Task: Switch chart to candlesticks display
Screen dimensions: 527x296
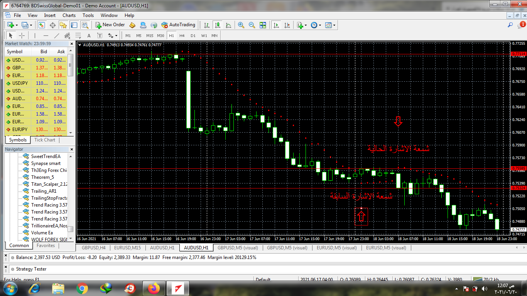Action: tap(218, 25)
